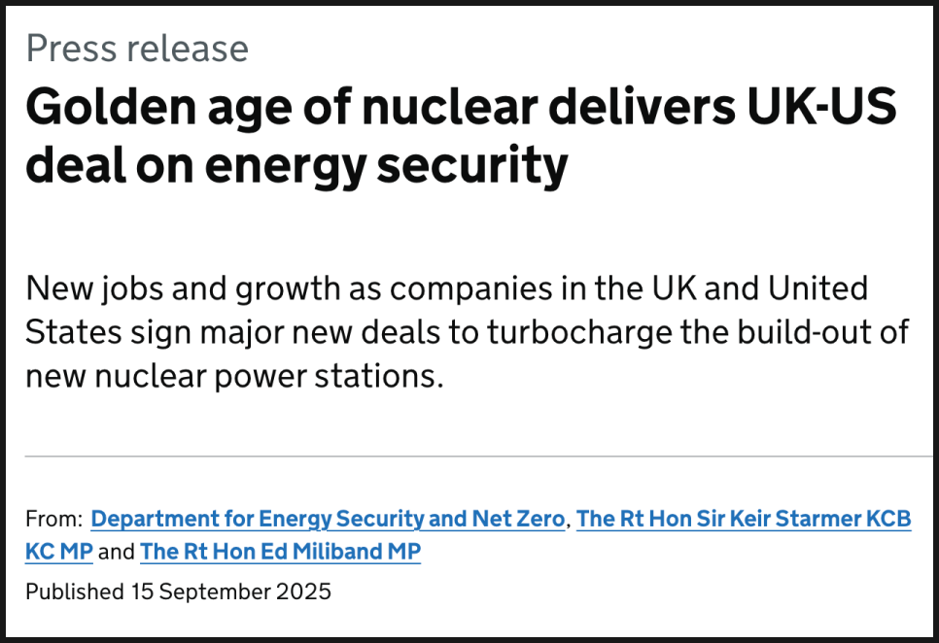
Task: Click the wrapped 'KC MP' link text
Action: pos(59,551)
